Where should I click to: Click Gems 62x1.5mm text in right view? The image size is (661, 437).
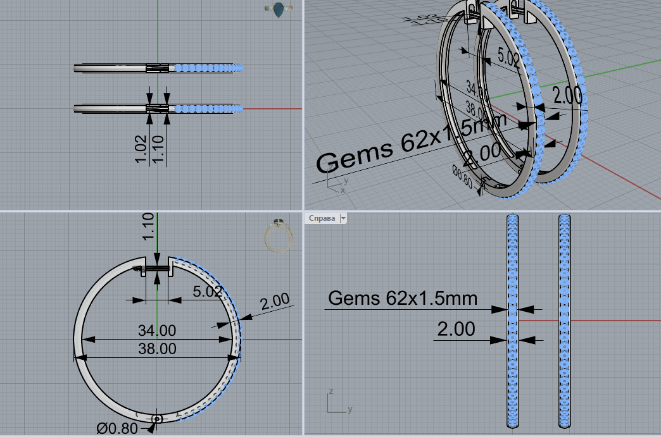[403, 298]
